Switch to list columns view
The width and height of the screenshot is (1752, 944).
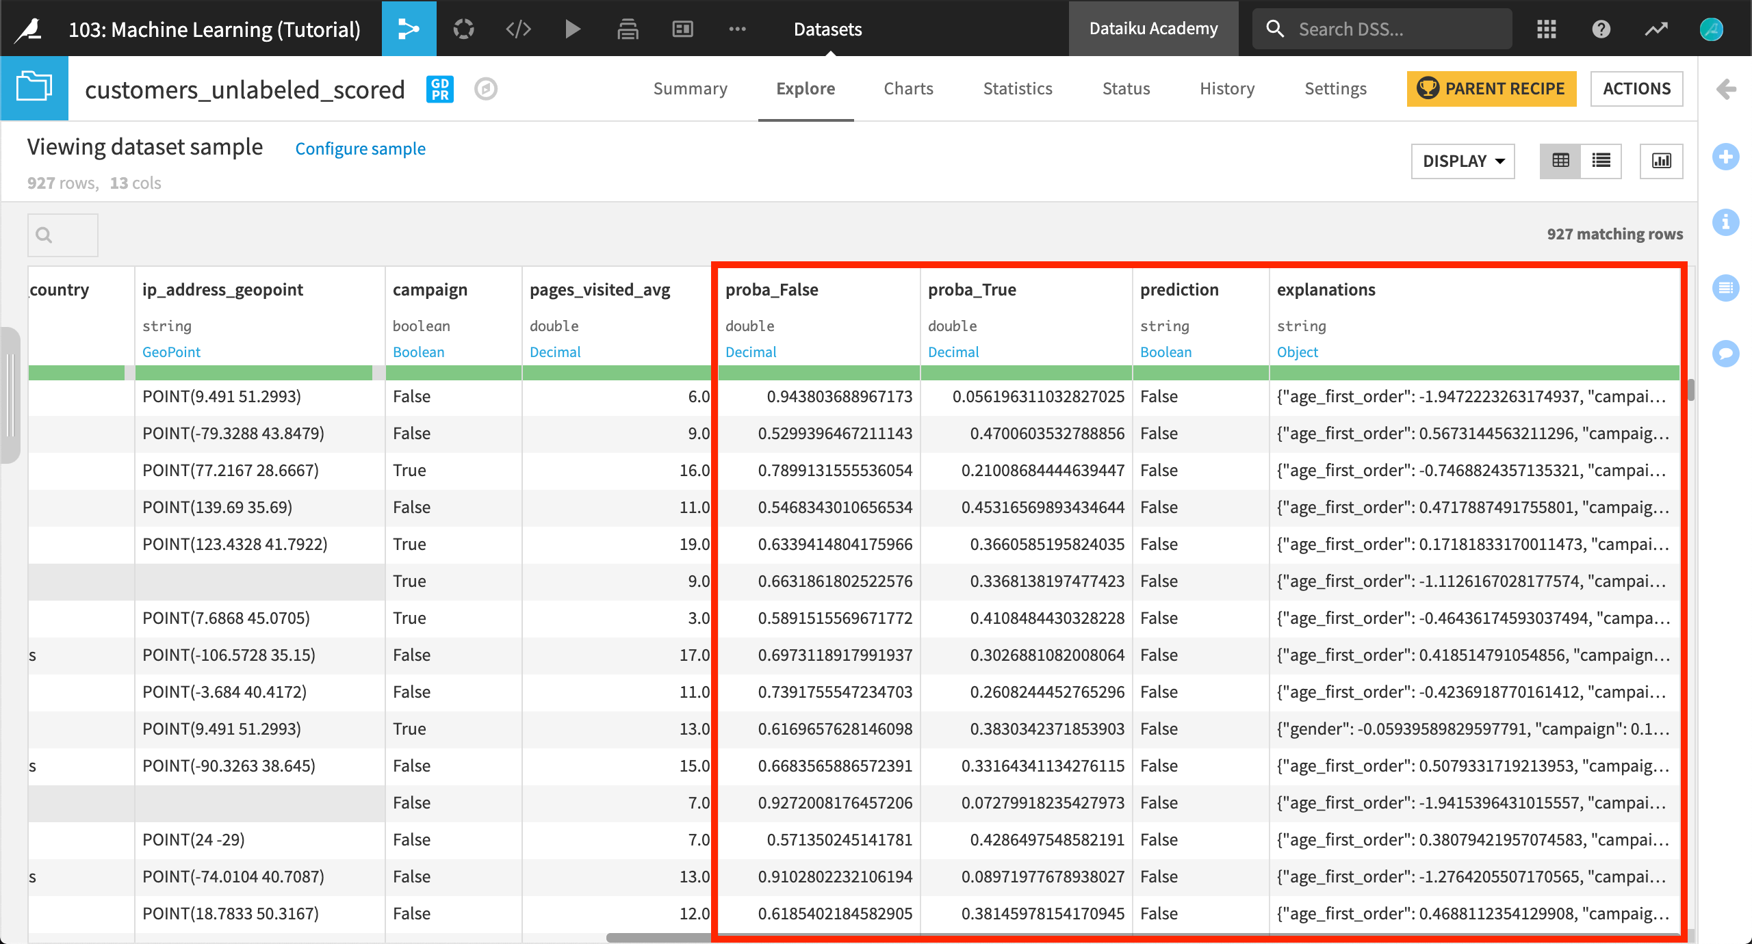(1601, 161)
